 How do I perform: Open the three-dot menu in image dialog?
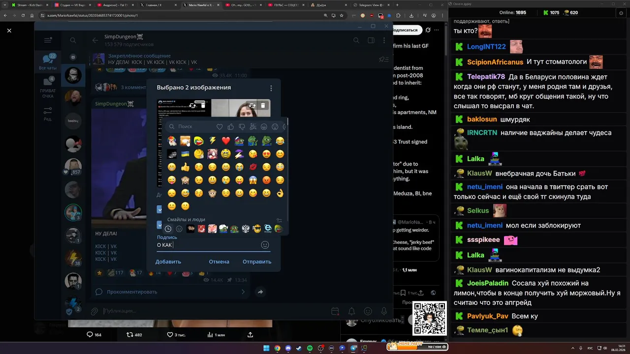[271, 88]
